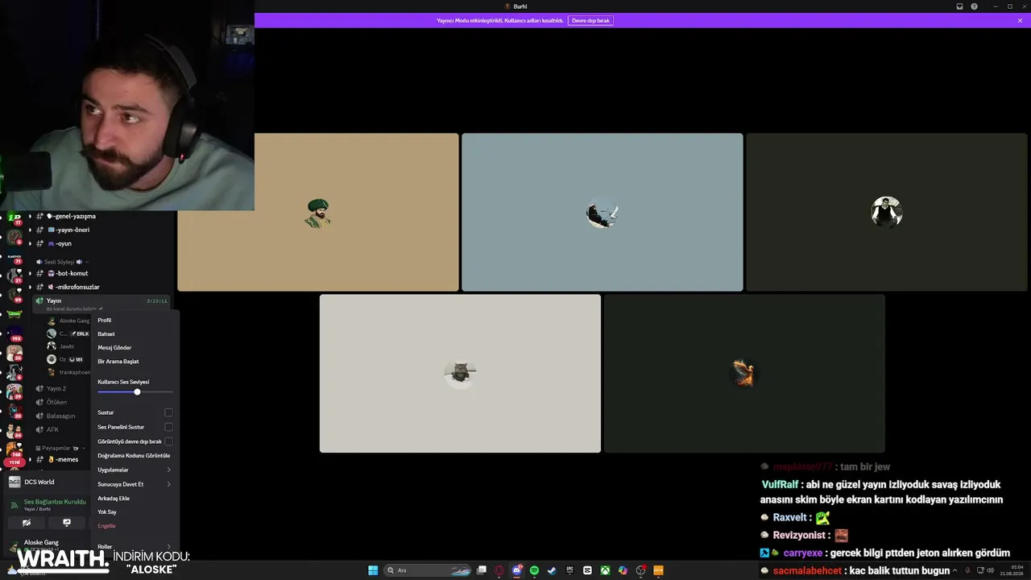Start screen sharing from the voice panel
This screenshot has height=580, width=1031.
pyautogui.click(x=67, y=523)
